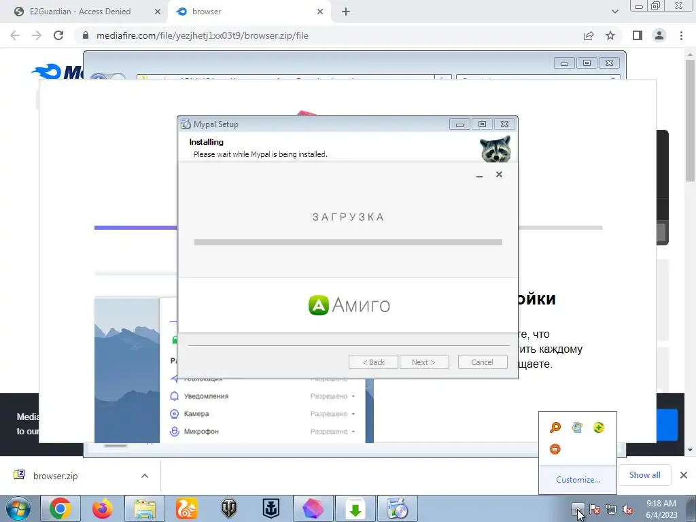This screenshot has width=696, height=522.
Task: Open the Chrome three-dot menu
Action: point(681,35)
